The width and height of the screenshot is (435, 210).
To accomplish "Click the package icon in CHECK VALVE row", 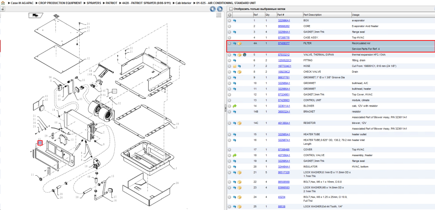I will [239, 72].
